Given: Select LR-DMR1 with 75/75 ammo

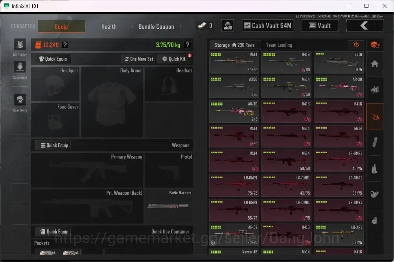Looking at the screenshot, I should (x=234, y=186).
